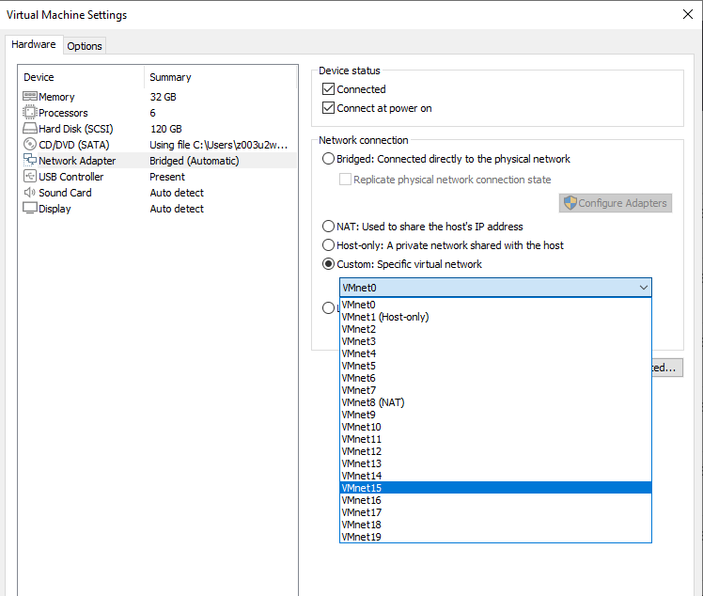703x596 pixels.
Task: Select Host-only private network option
Action: 328,245
